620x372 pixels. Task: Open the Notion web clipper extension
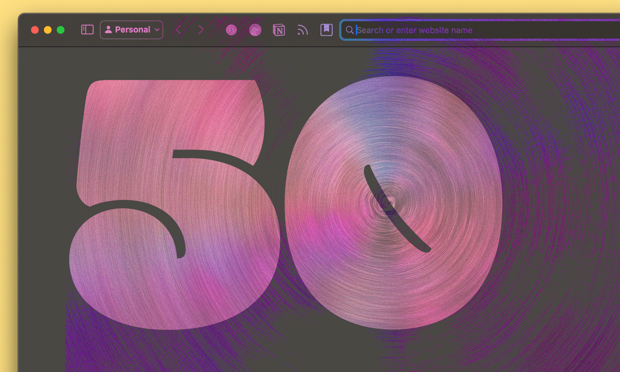[279, 30]
